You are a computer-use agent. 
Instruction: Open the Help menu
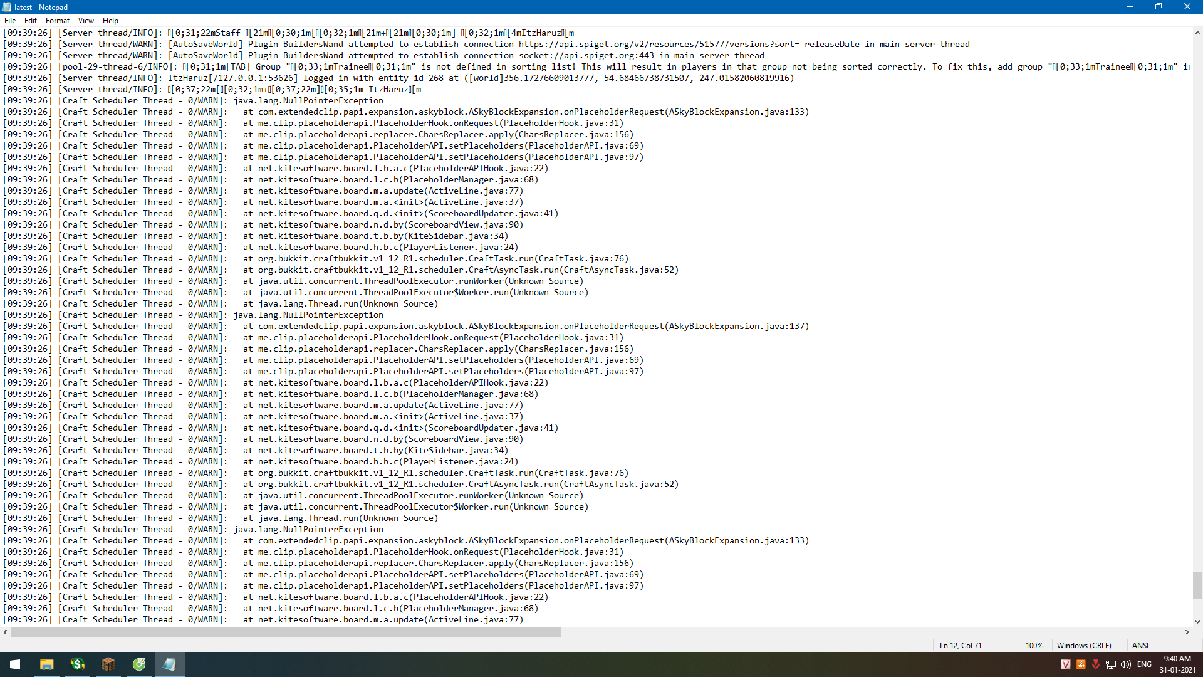point(110,21)
